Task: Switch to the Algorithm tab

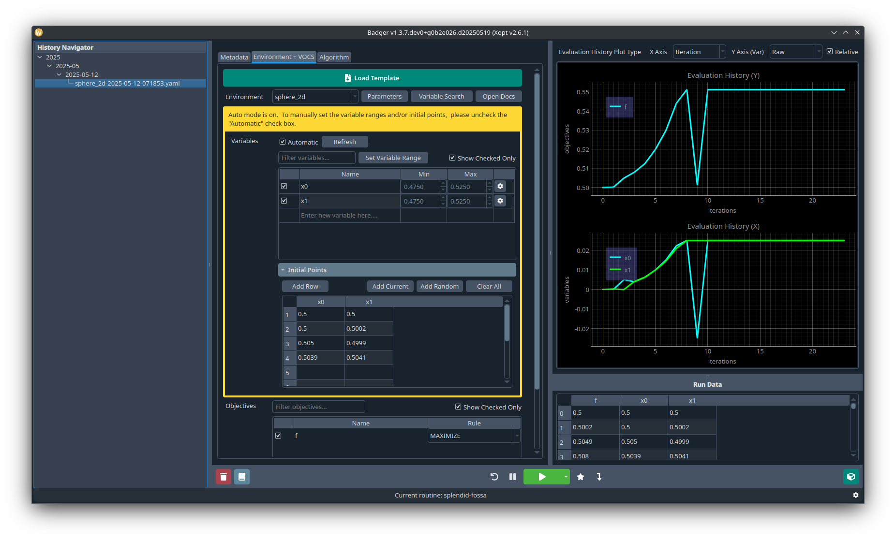Action: pyautogui.click(x=334, y=57)
